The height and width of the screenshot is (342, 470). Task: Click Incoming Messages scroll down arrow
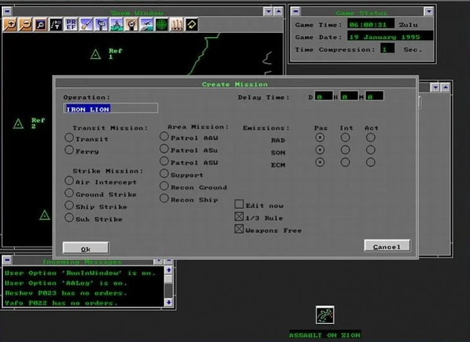[169, 302]
